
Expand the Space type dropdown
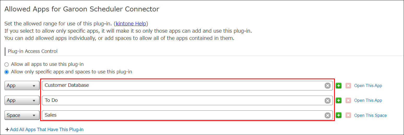tap(22, 116)
